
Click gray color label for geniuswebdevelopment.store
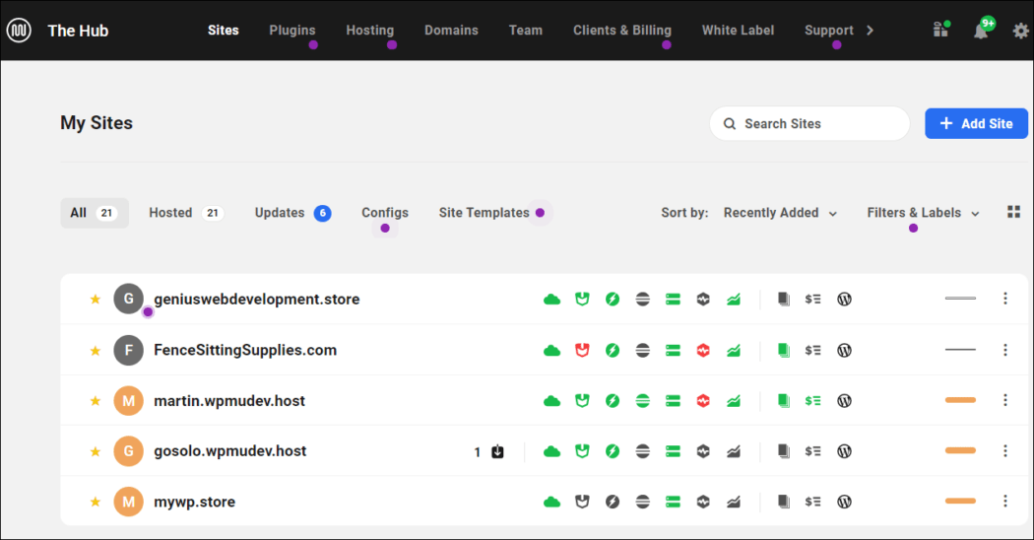pyautogui.click(x=960, y=299)
